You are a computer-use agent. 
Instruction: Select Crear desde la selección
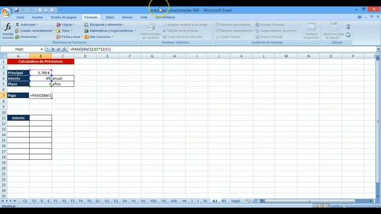pyautogui.click(x=182, y=37)
